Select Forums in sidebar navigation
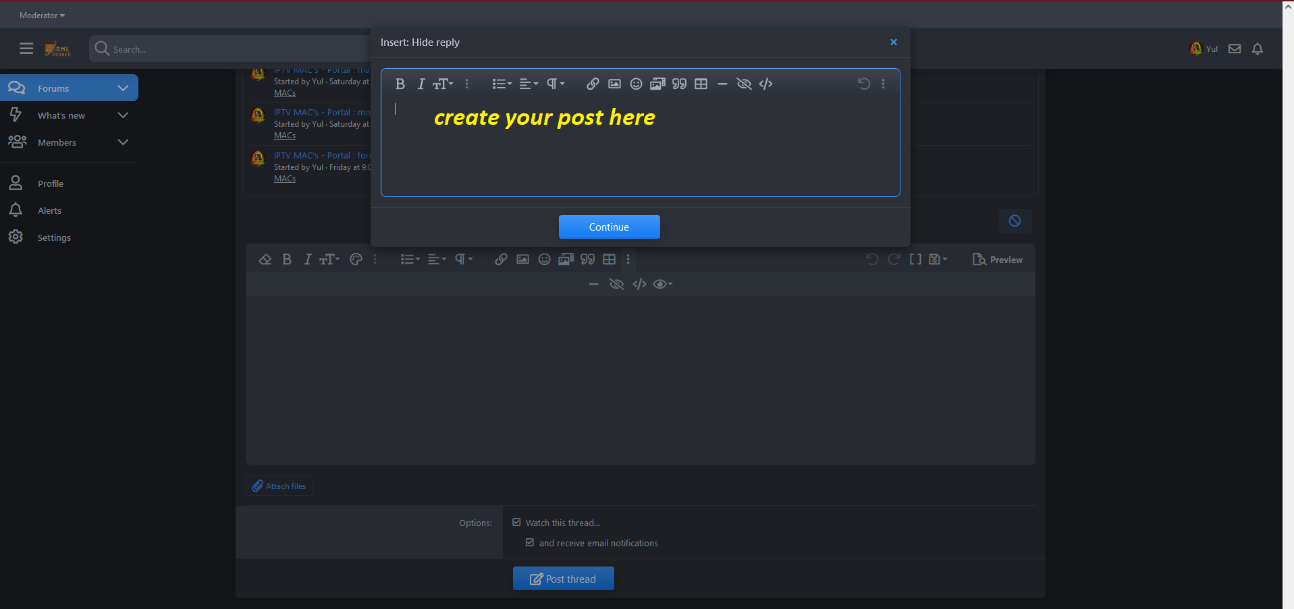Viewport: 1294px width, 609px height. (53, 88)
